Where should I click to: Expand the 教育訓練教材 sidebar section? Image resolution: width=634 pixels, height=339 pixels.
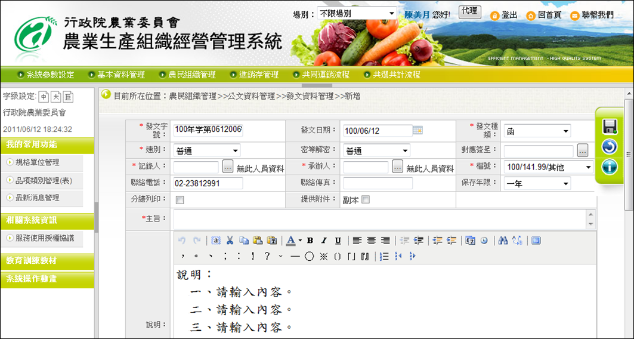coord(47,261)
